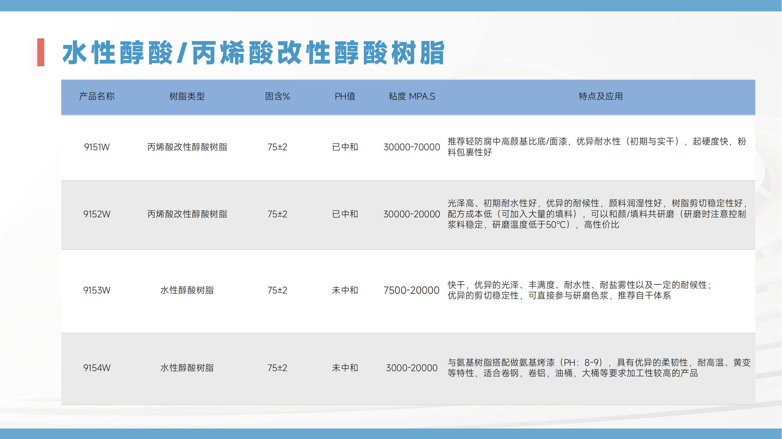Click the PH值 header cell
Viewport: 782px width, 439px height.
coord(345,96)
